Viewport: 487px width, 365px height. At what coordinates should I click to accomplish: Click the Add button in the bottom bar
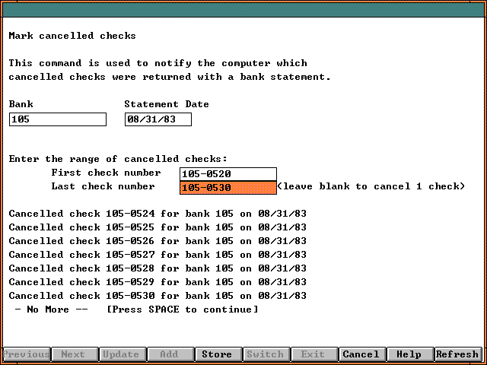pyautogui.click(x=169, y=354)
